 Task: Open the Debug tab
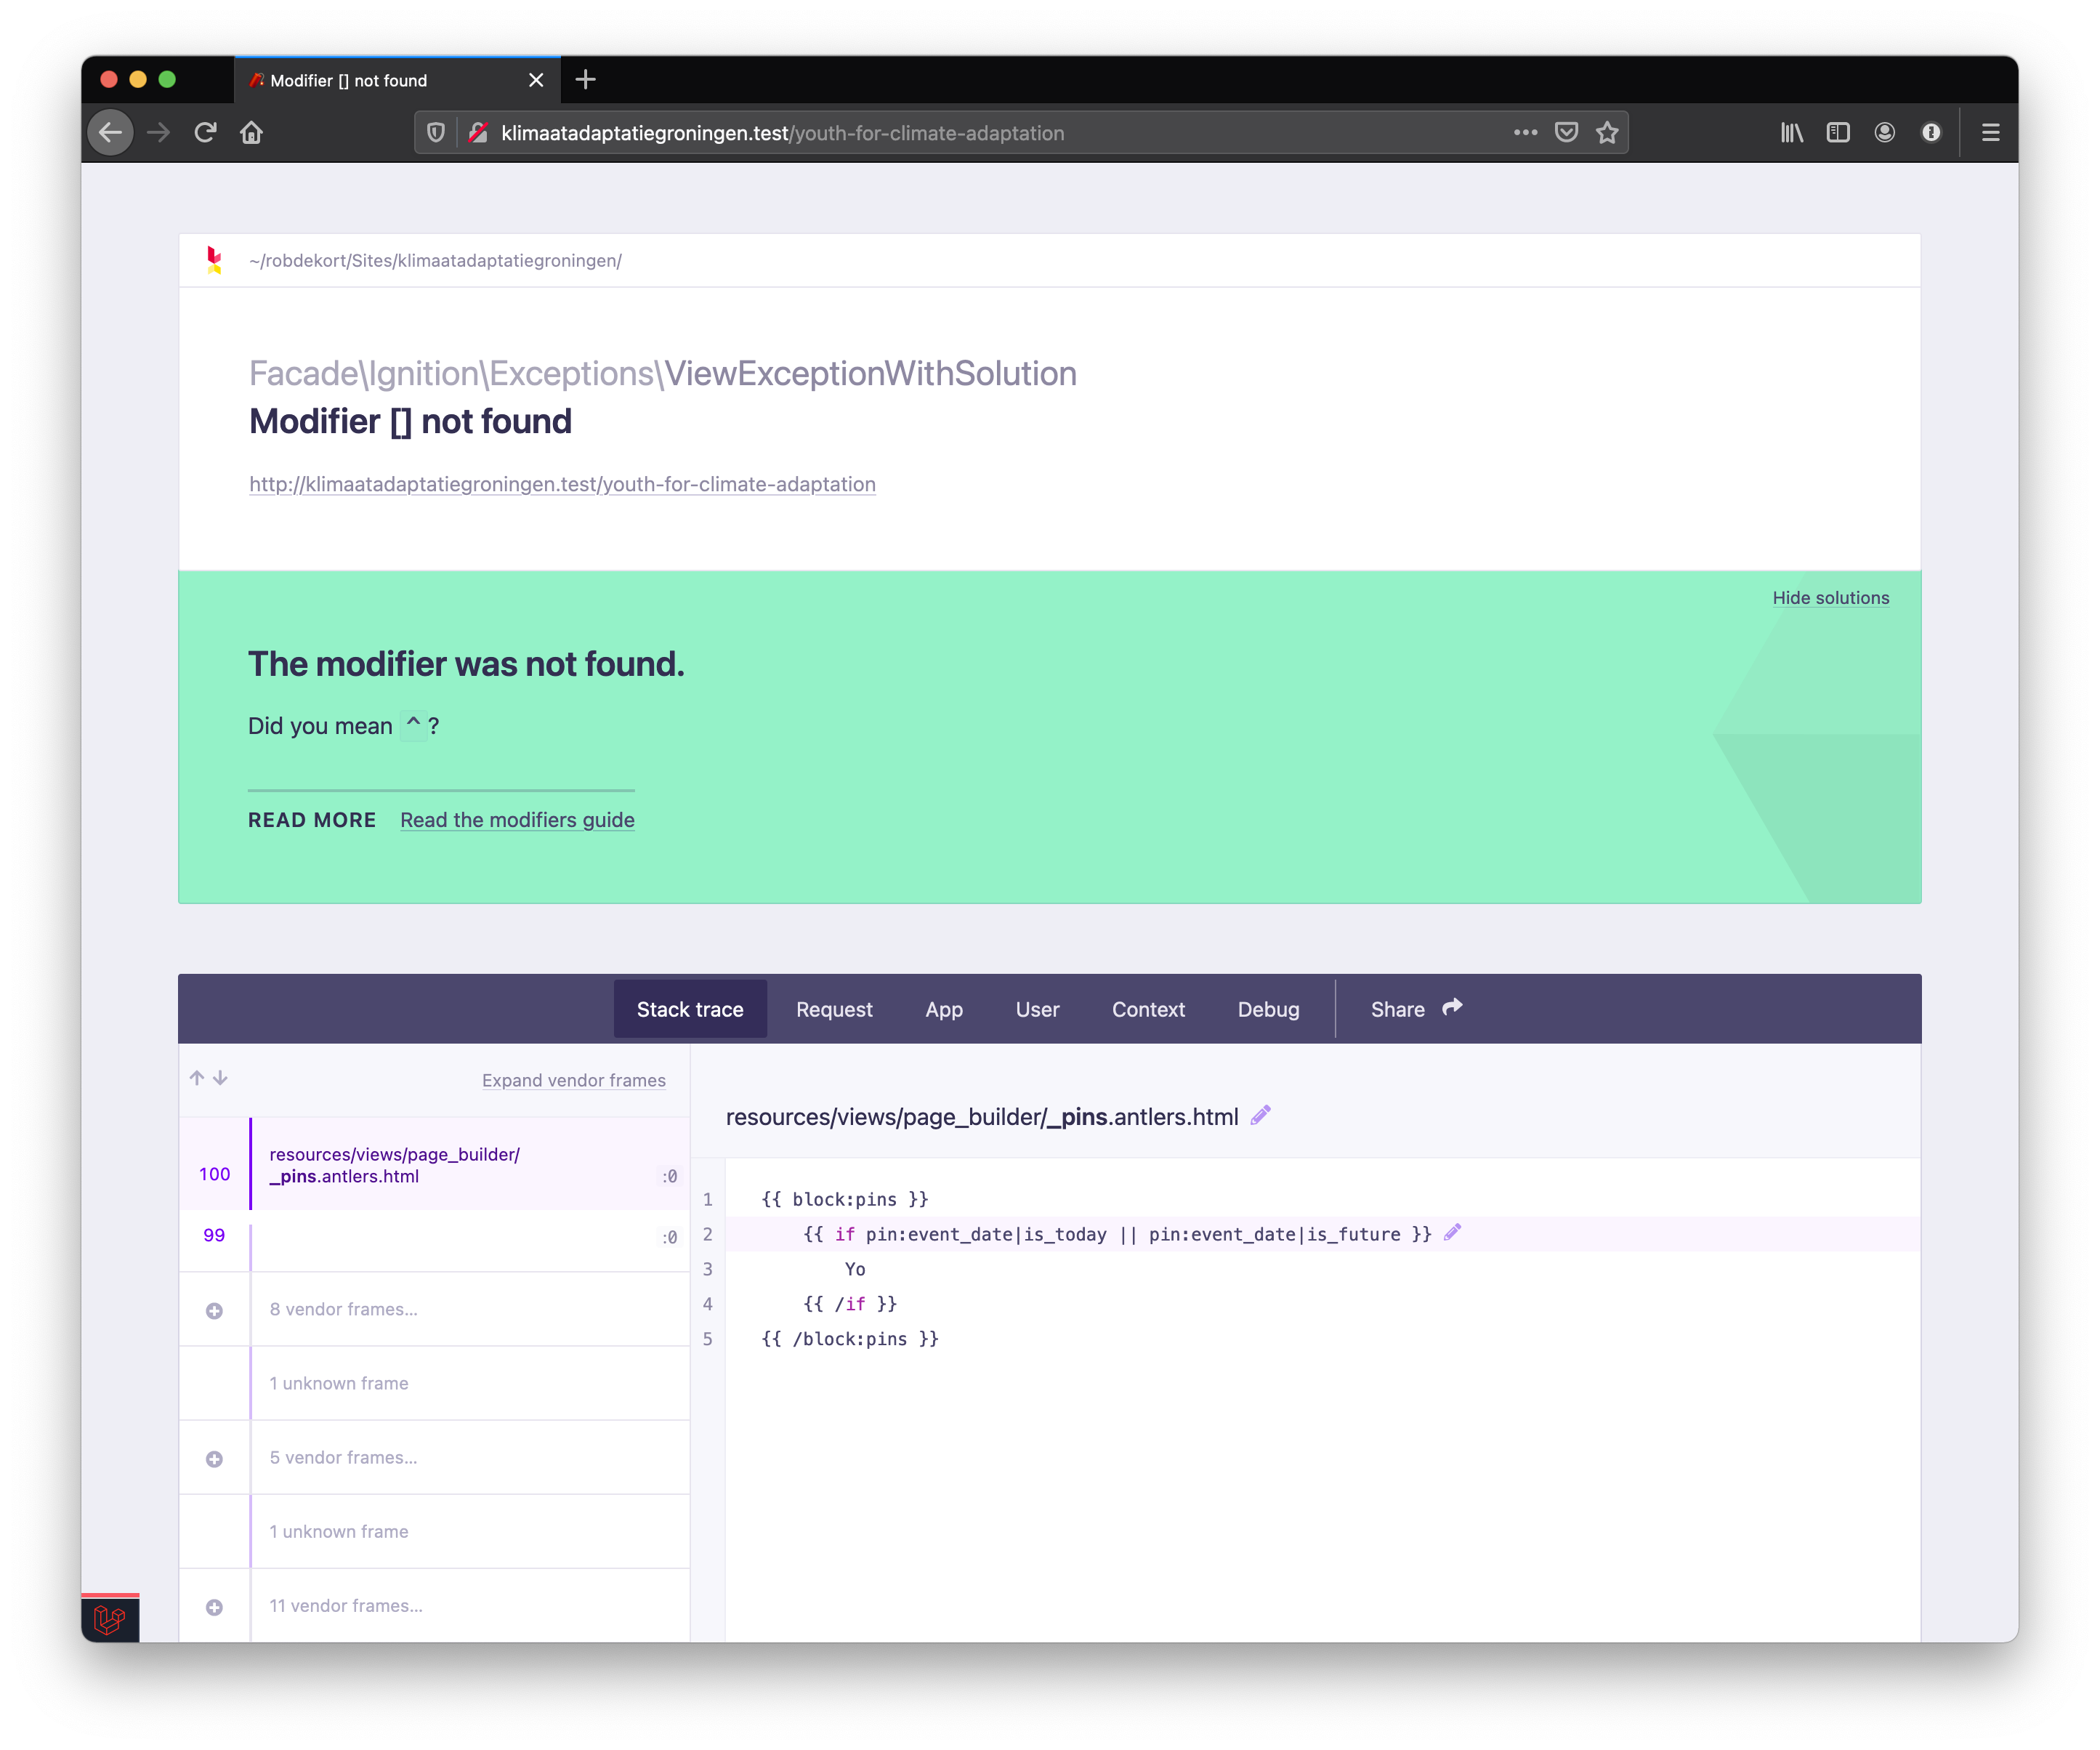tap(1268, 1009)
